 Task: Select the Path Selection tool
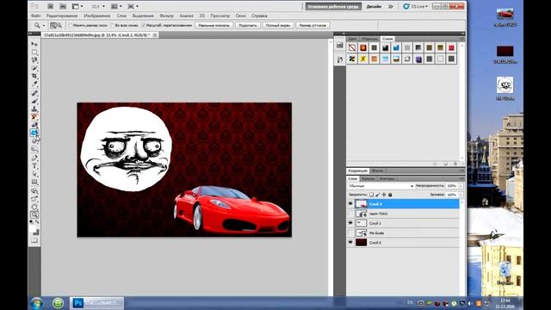click(x=34, y=174)
